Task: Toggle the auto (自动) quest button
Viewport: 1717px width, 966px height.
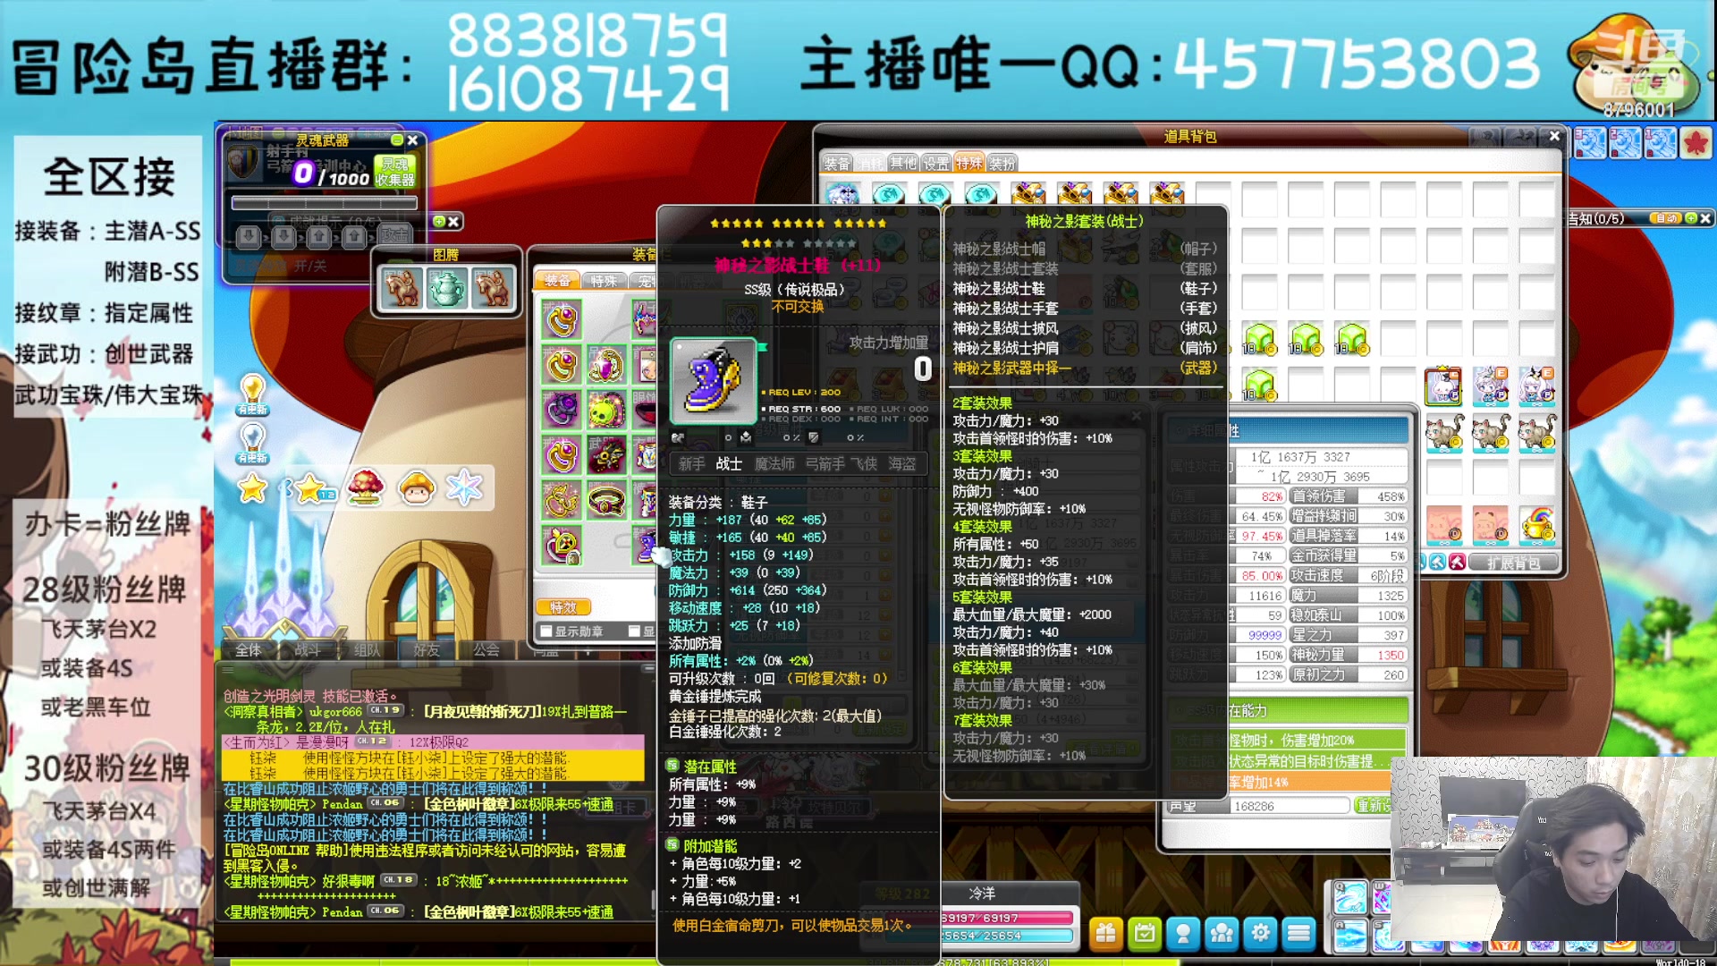Action: coord(1666,218)
